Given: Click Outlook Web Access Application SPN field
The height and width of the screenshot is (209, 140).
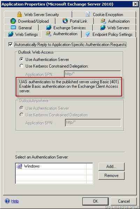Looking at the screenshot, I should coord(93,74).
